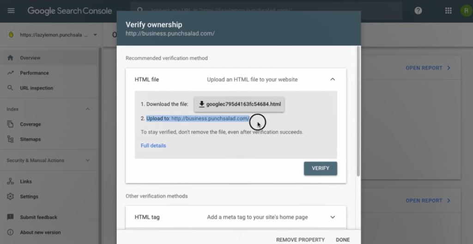Click the Overview home icon
This screenshot has width=473, height=244.
pos(10,58)
